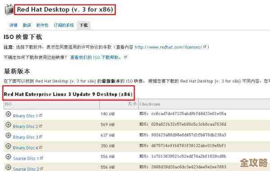
Task: Click the MD5 checksum for Binary Disc 1
Action: click(x=183, y=114)
